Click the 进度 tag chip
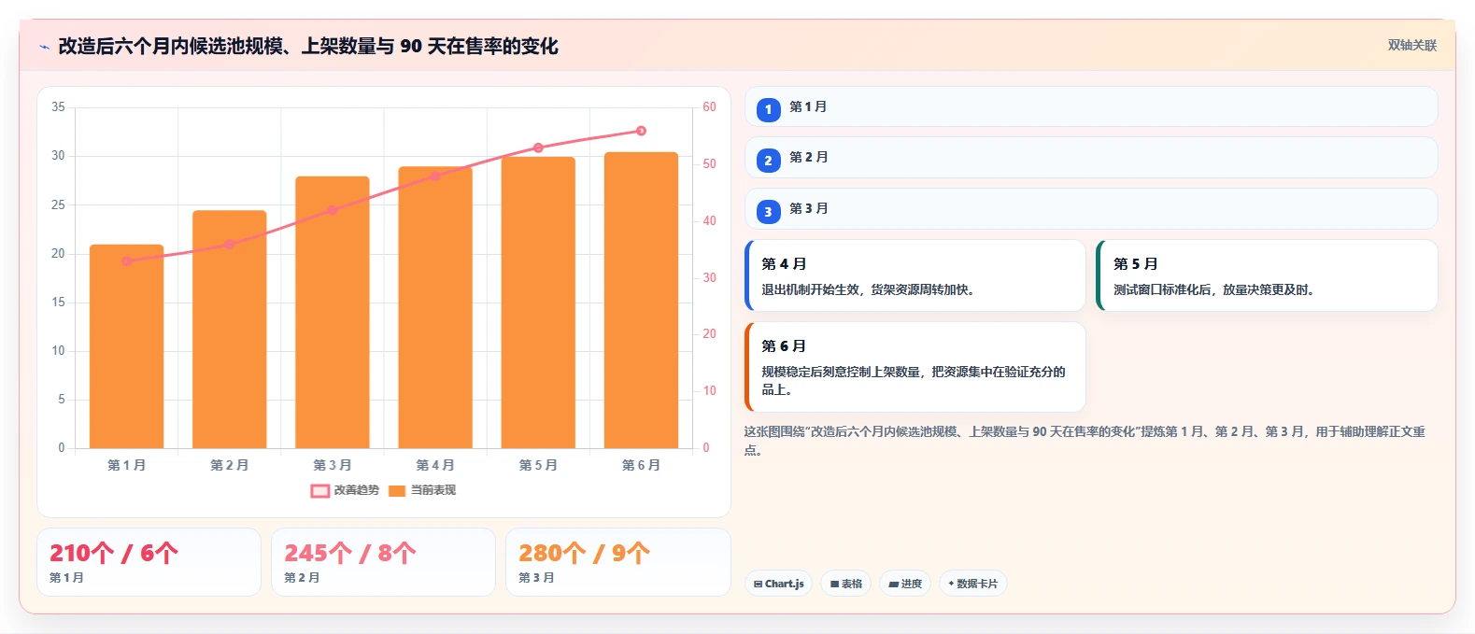1475x634 pixels. 905,584
